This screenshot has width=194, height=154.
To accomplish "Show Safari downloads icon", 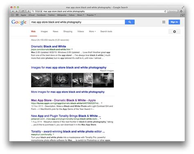I will click(181, 11).
